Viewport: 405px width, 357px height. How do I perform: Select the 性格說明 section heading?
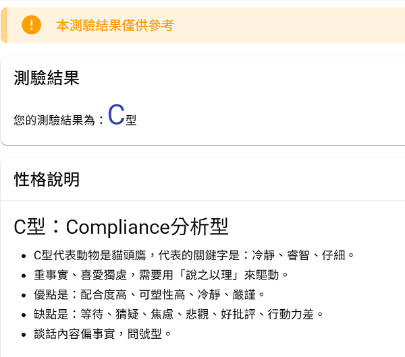[47, 179]
